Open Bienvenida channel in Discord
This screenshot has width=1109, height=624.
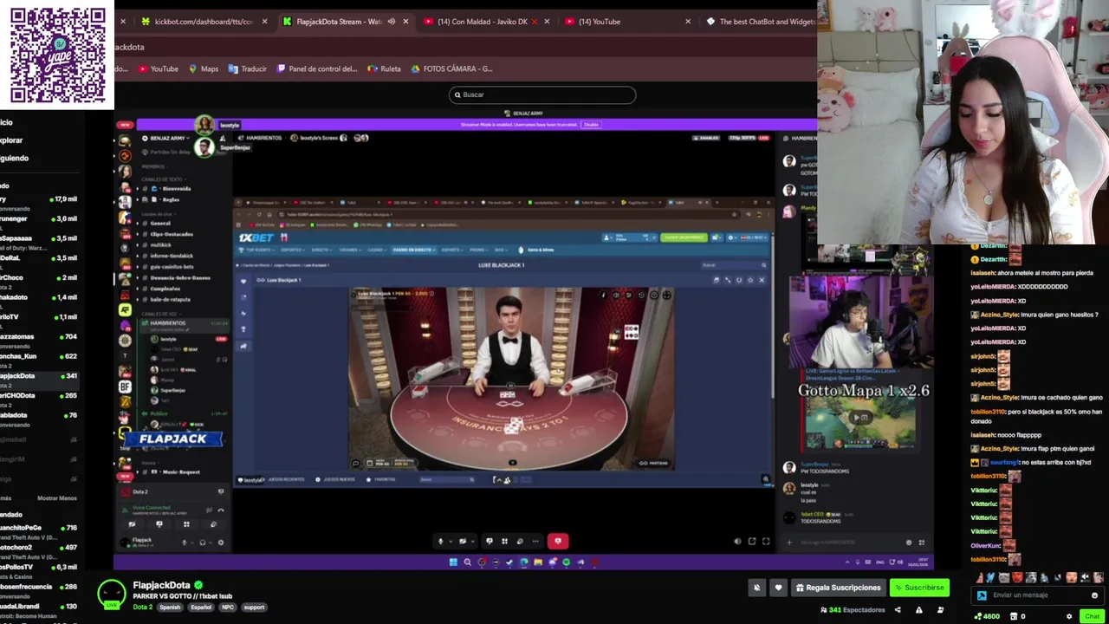(176, 188)
